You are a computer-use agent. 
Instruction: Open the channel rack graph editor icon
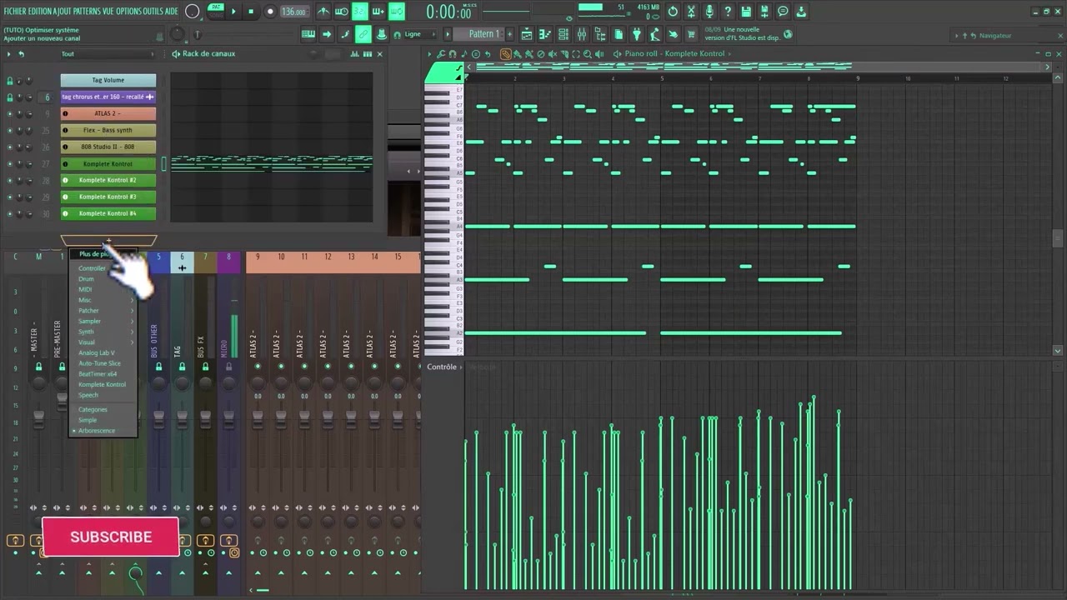click(354, 54)
